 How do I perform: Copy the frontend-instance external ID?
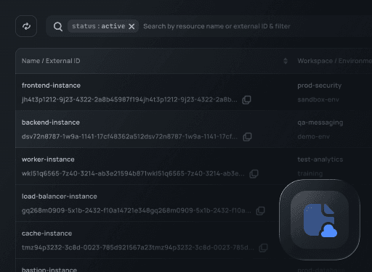pyautogui.click(x=246, y=99)
